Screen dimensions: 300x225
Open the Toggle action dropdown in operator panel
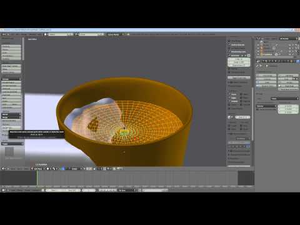pyautogui.click(x=12, y=144)
